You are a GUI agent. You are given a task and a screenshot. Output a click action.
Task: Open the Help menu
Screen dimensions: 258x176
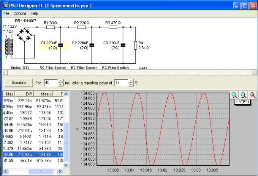pos(34,13)
